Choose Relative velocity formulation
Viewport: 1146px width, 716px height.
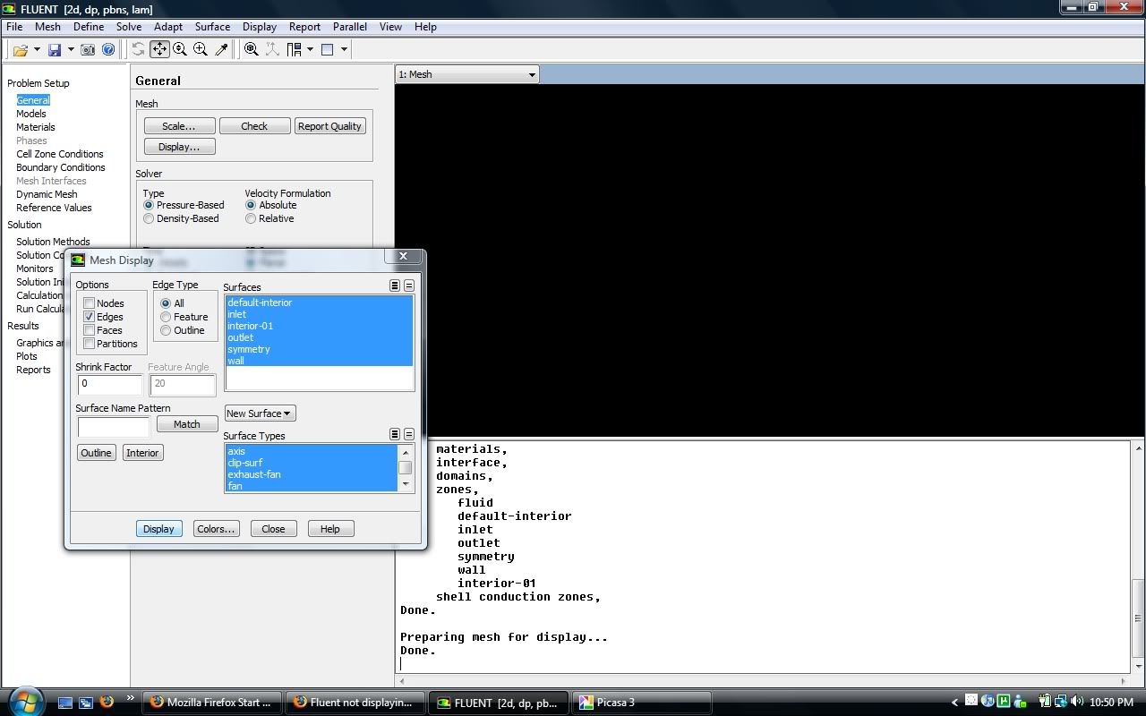coord(251,218)
